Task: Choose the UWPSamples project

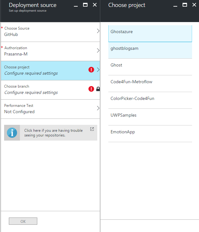Action: coord(150,117)
